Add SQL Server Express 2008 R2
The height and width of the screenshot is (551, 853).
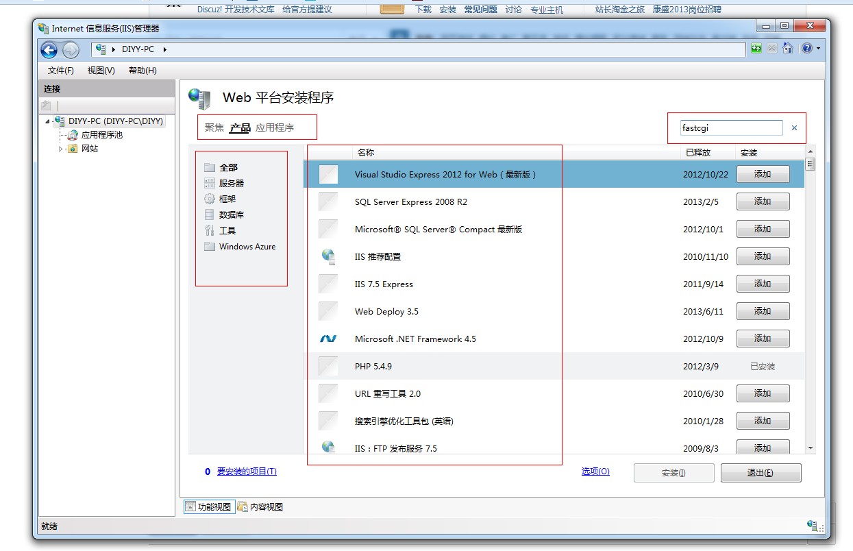coord(763,201)
